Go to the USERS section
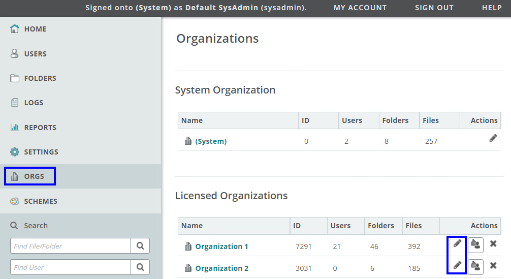The height and width of the screenshot is (279, 511). coord(35,54)
